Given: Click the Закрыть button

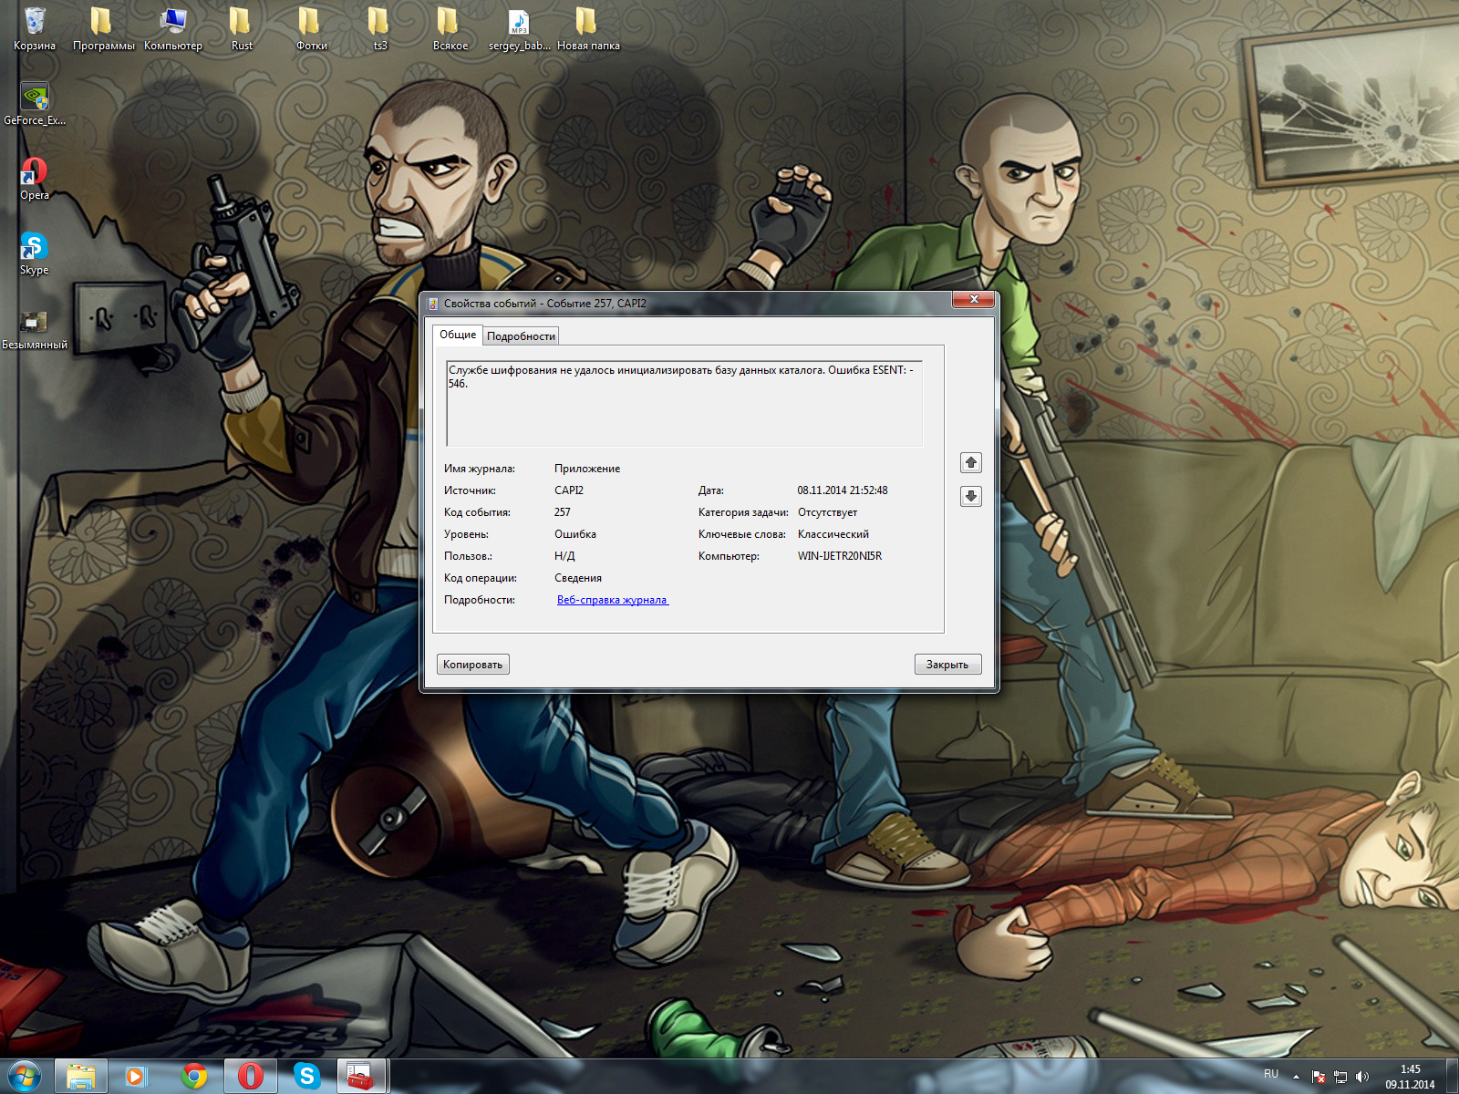Looking at the screenshot, I should click(x=947, y=665).
